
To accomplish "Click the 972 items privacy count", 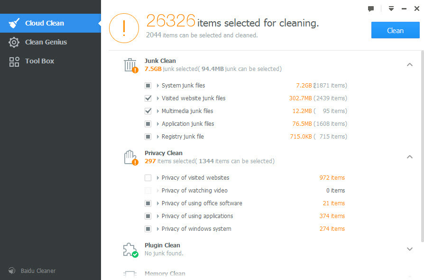I will (x=332, y=178).
